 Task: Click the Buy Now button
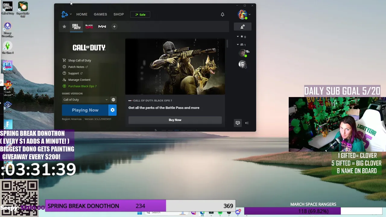(175, 120)
